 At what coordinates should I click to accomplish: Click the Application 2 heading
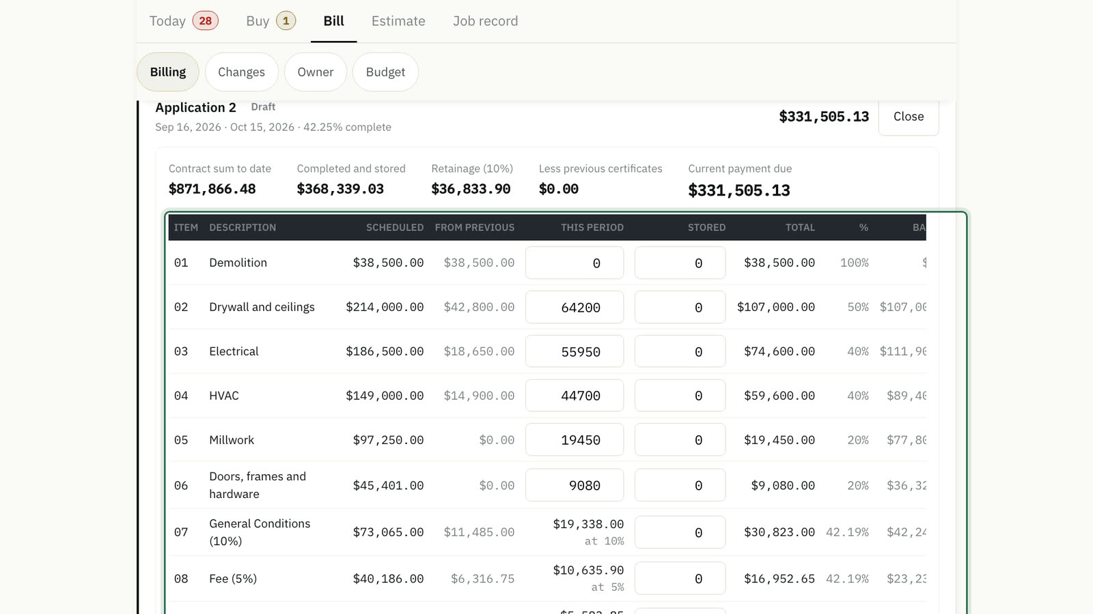coord(195,108)
